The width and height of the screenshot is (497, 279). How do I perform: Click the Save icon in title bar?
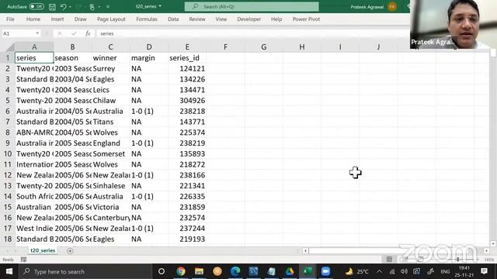[x=52, y=7]
